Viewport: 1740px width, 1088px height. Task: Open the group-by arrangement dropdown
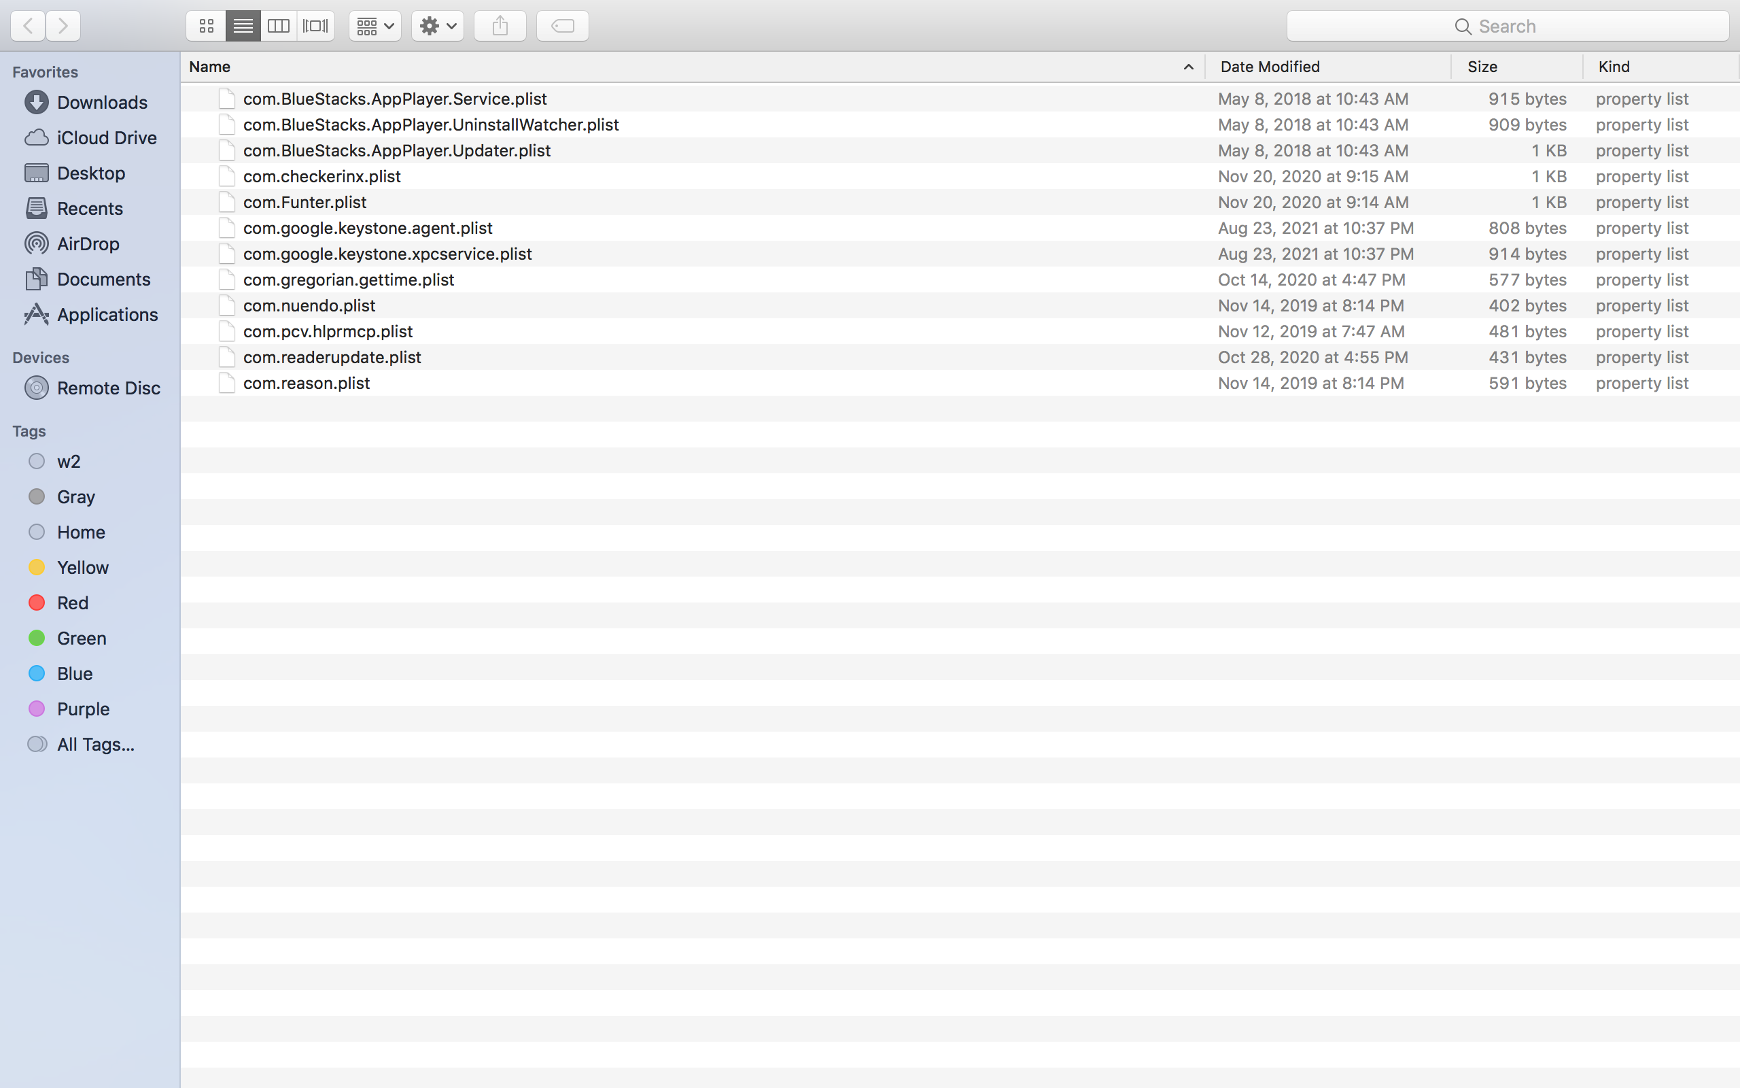point(375,27)
